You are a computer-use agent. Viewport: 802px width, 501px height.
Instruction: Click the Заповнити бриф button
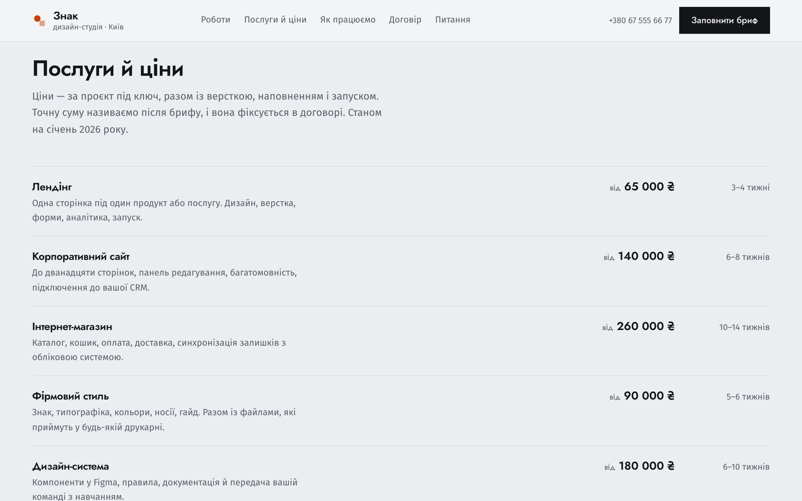tap(724, 21)
